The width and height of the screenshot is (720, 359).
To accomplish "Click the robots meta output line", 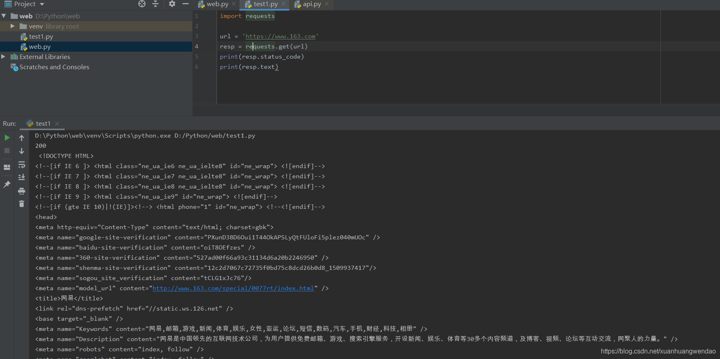I will (119, 349).
